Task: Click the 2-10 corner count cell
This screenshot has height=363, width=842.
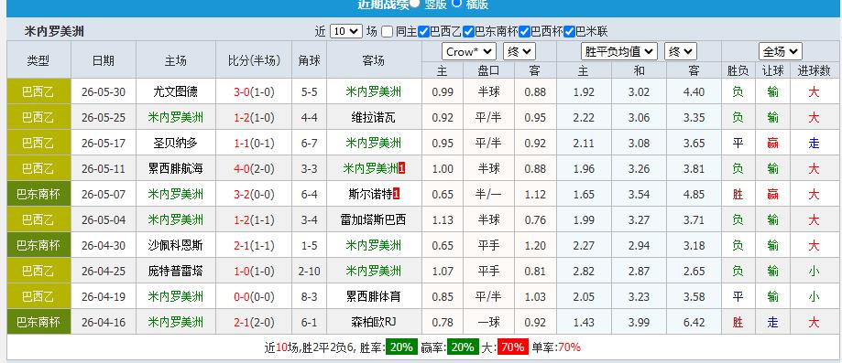Action: [x=310, y=272]
